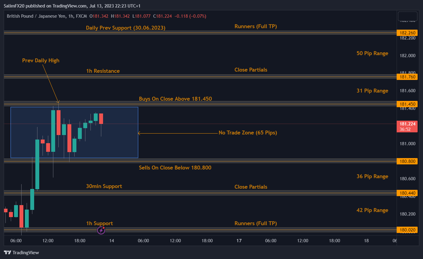423x259 pixels.
Task: Click the Runners (Full TP) label near the top
Action: coord(256,26)
